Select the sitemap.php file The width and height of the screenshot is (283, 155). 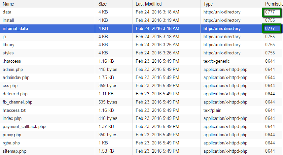point(14,151)
